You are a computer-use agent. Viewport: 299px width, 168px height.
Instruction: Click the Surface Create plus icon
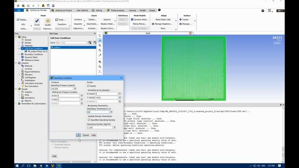180,20
